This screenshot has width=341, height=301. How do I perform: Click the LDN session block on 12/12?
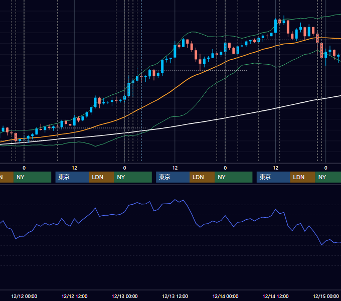tap(102, 177)
